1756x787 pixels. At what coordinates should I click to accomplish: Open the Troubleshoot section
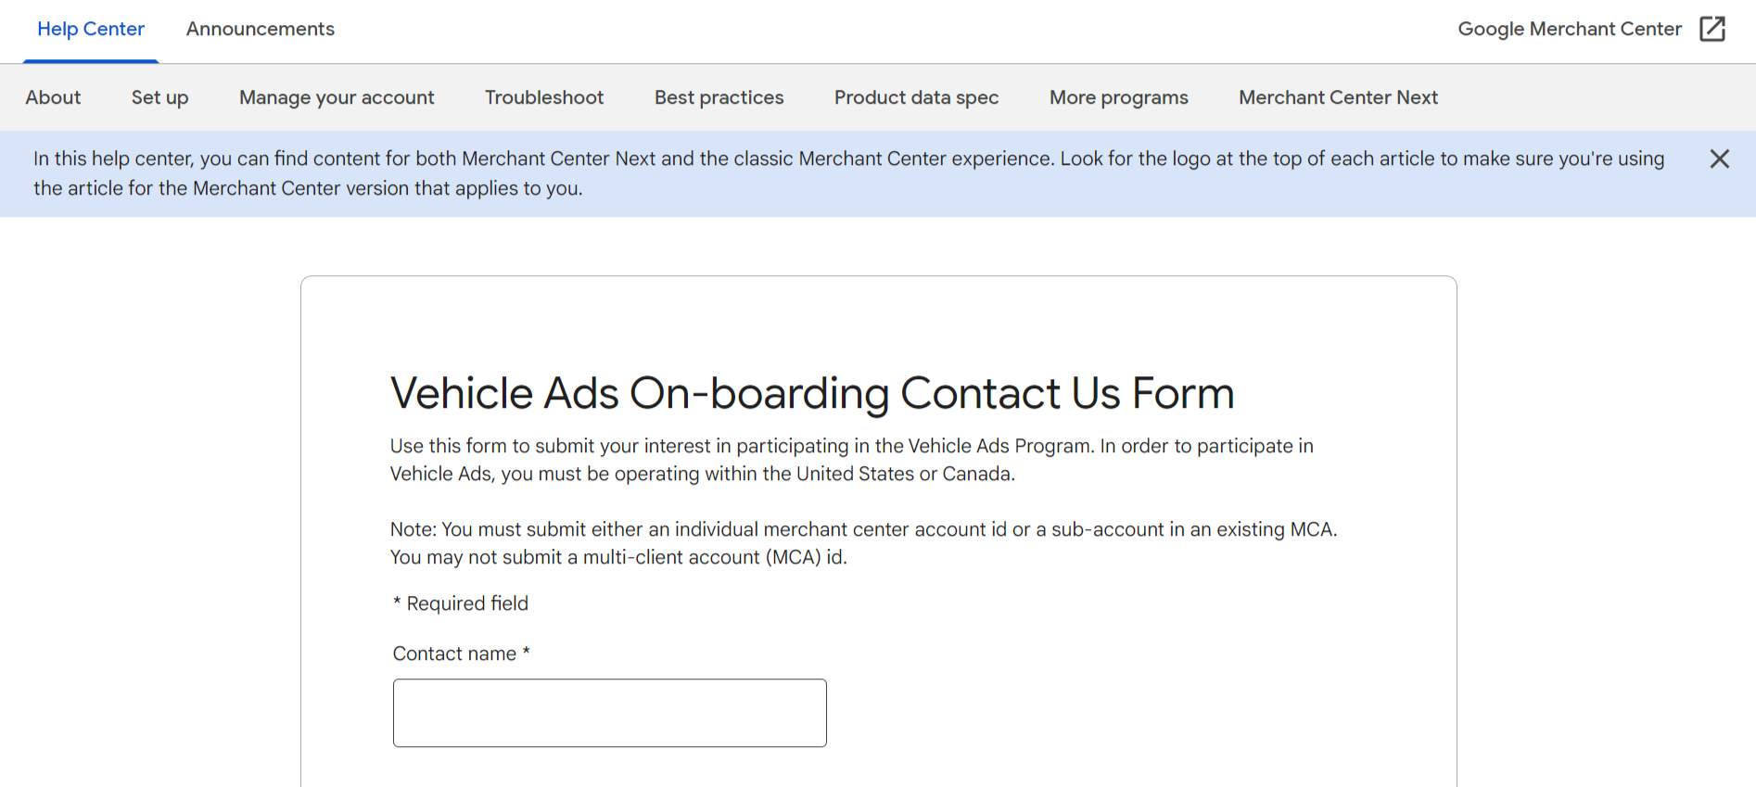click(544, 97)
